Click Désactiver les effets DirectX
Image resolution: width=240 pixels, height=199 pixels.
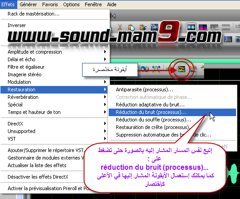(x=38, y=177)
